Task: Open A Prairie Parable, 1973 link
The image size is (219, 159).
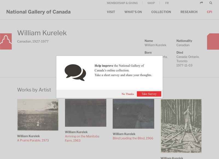Action: pyautogui.click(x=33, y=140)
